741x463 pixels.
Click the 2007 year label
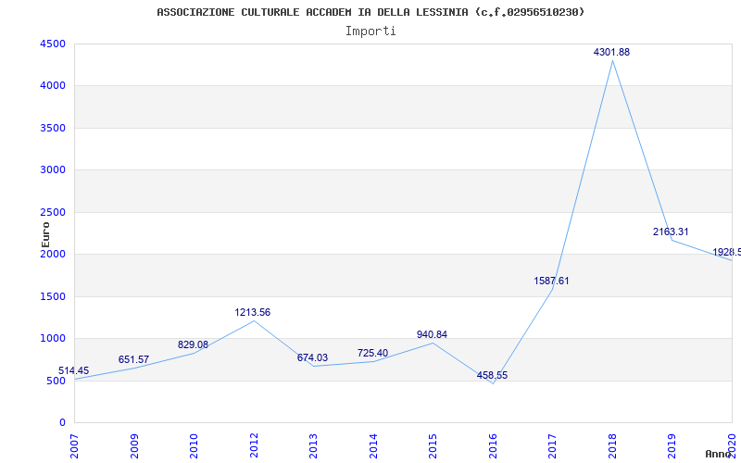pos(75,446)
